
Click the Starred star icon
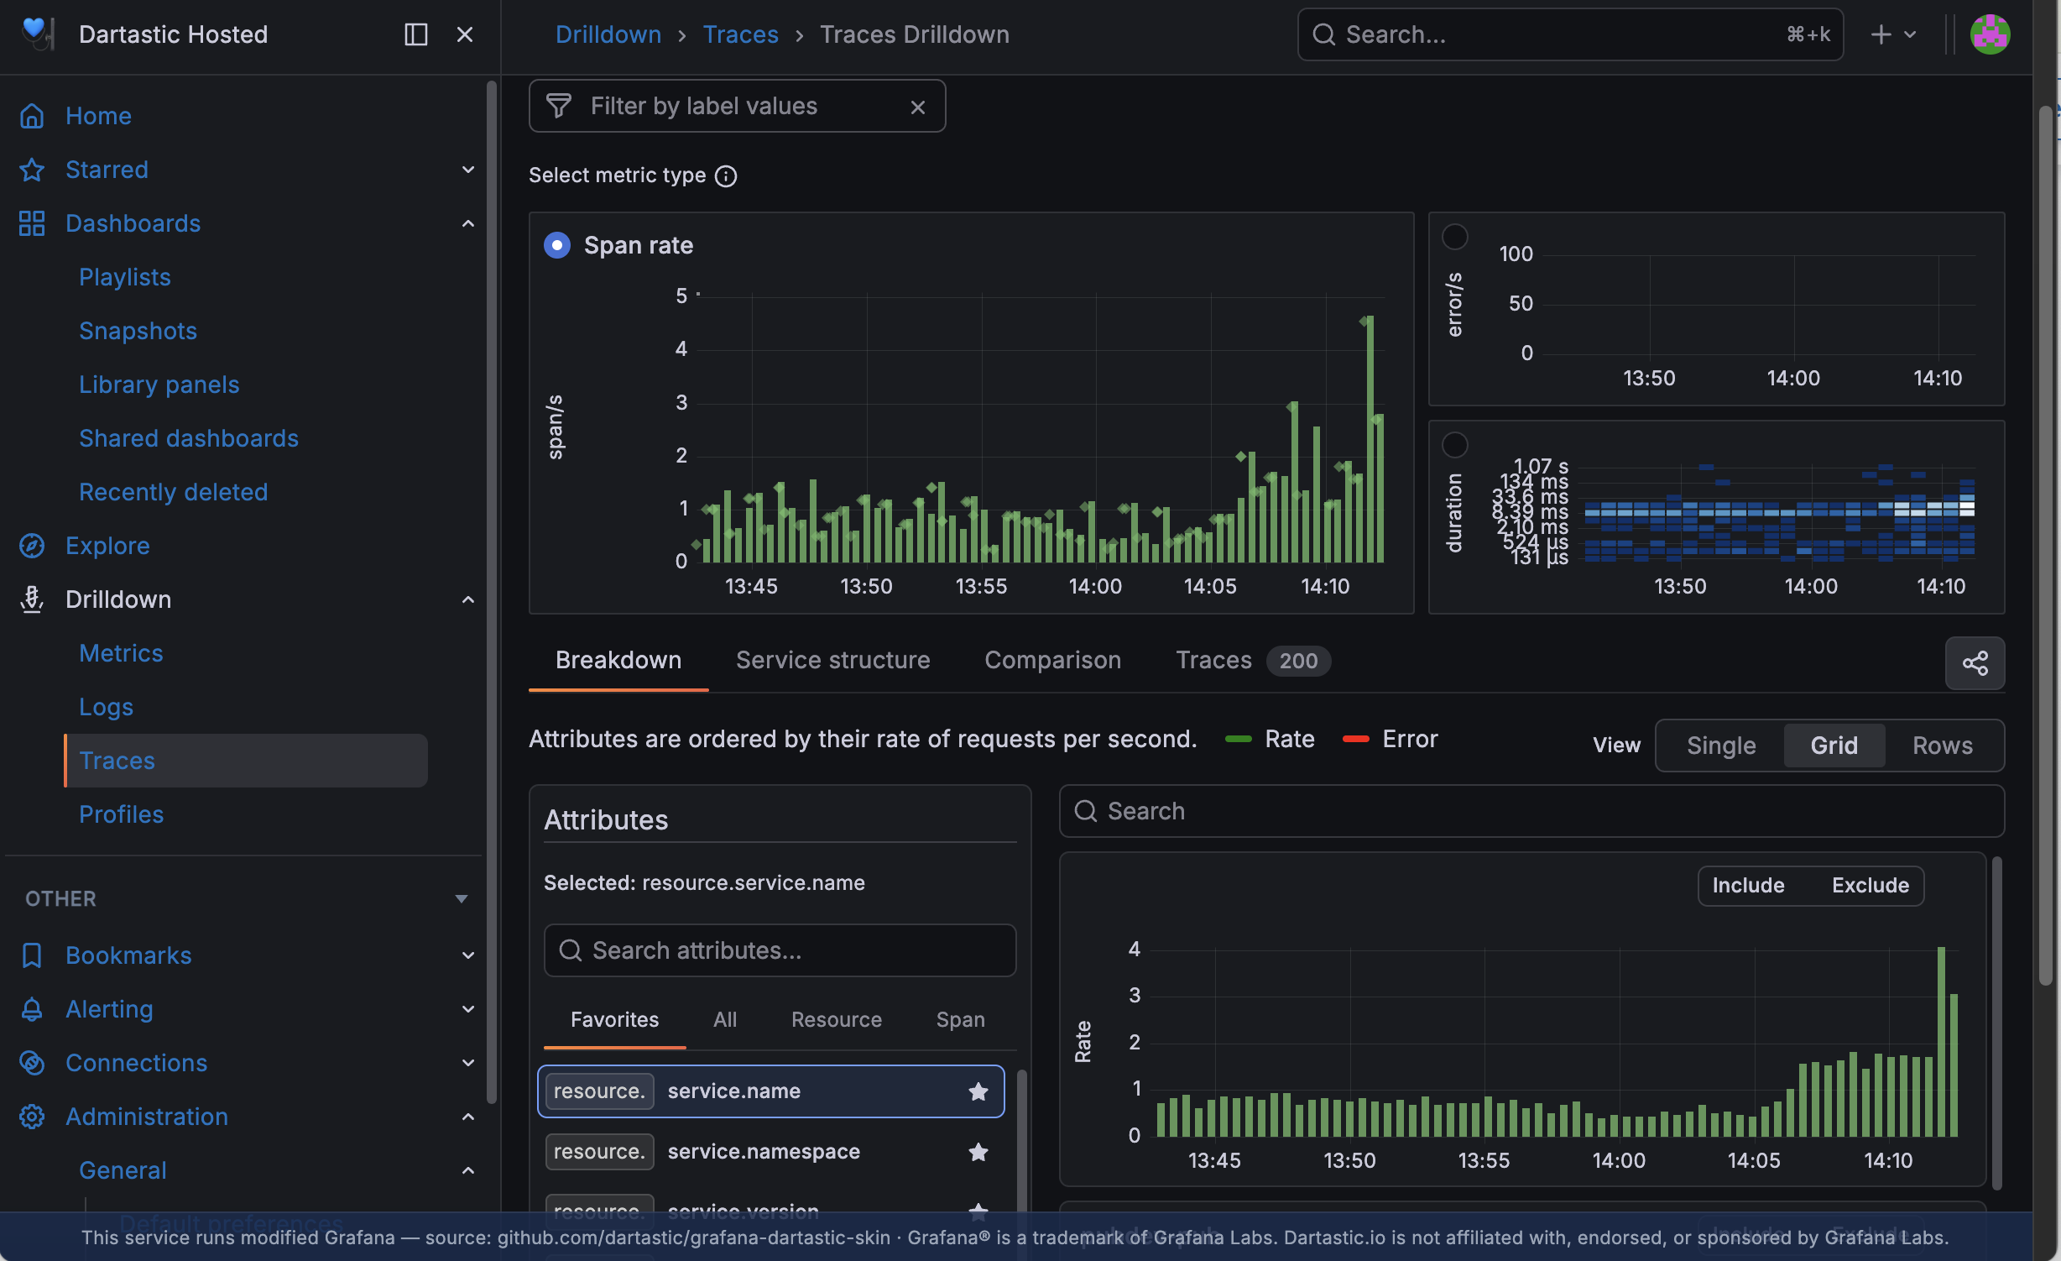click(x=32, y=170)
